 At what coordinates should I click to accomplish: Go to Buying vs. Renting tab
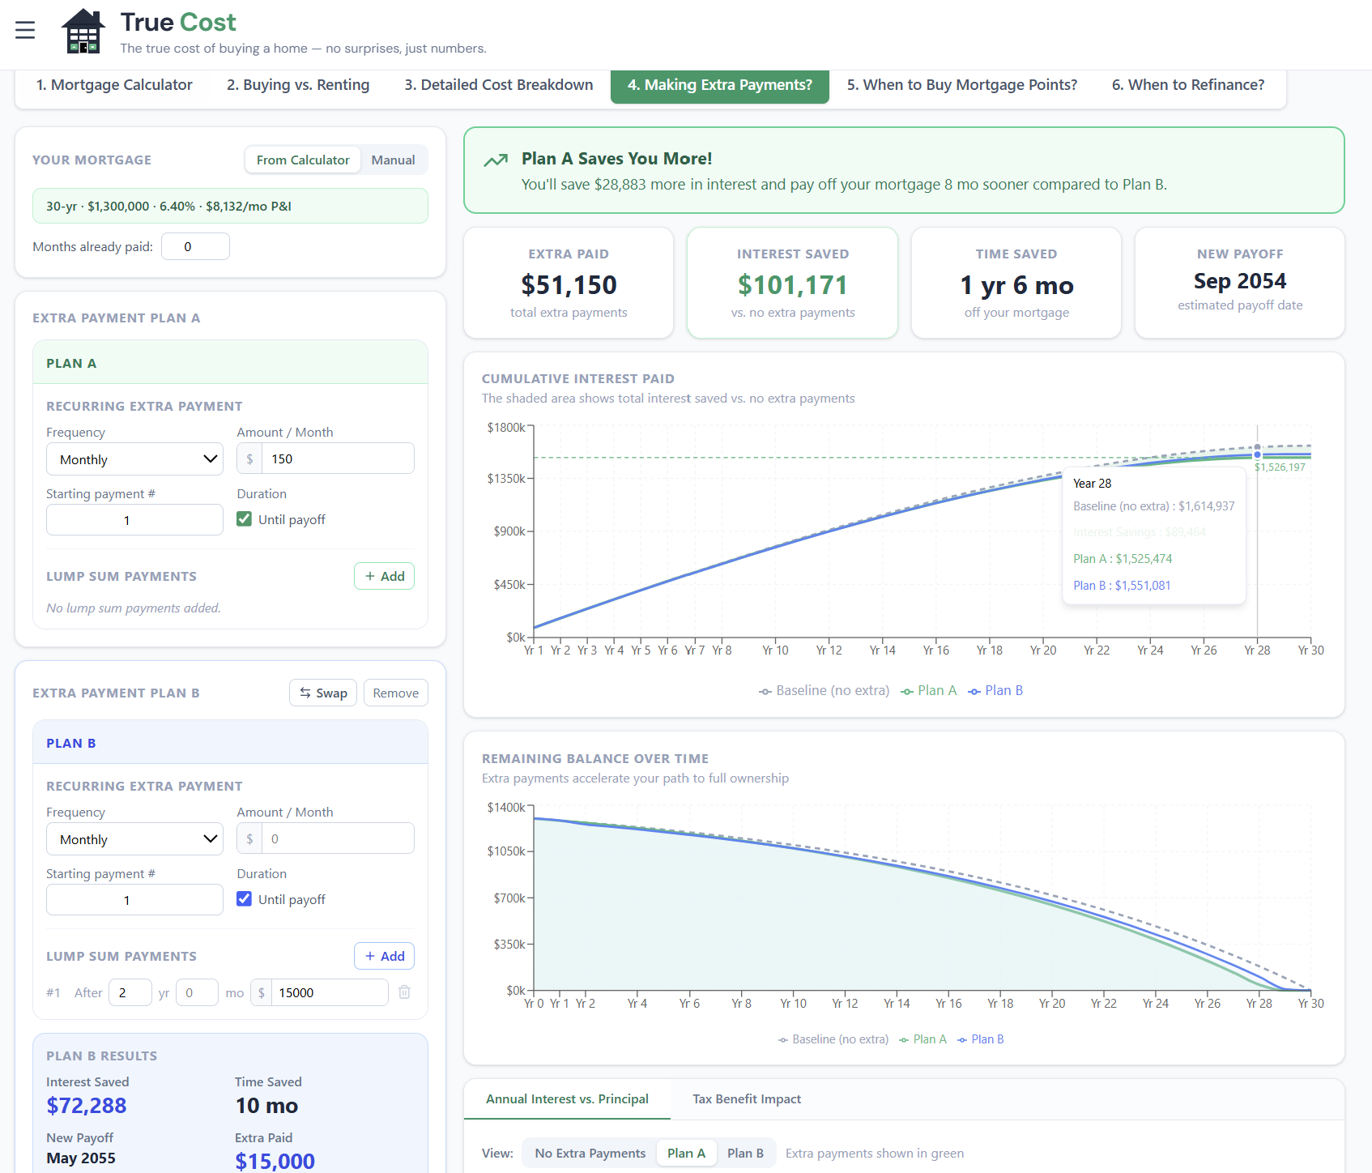coord(298,85)
